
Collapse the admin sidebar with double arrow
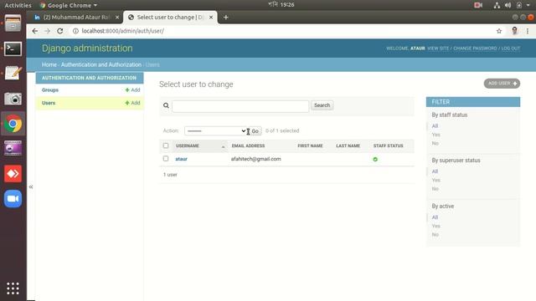point(31,186)
